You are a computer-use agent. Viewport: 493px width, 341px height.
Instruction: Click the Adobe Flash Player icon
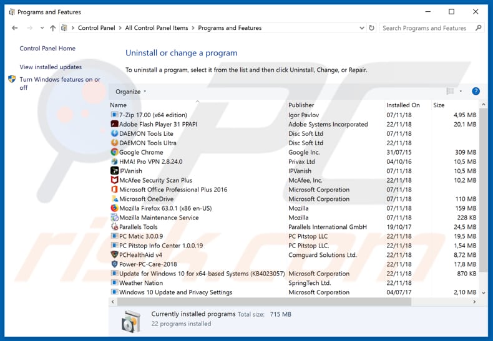click(x=114, y=124)
